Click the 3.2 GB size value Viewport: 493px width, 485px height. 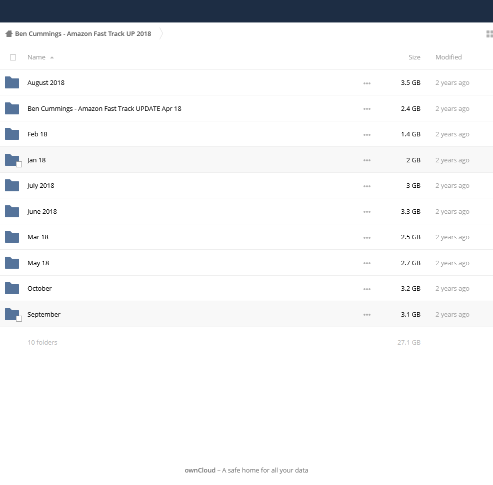tap(410, 288)
